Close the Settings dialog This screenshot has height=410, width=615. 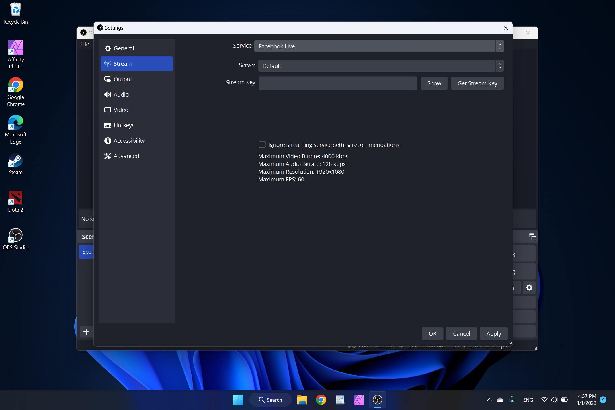click(506, 28)
